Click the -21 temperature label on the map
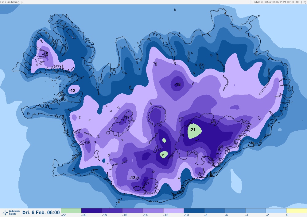This screenshot has width=307, height=217. pyautogui.click(x=192, y=130)
